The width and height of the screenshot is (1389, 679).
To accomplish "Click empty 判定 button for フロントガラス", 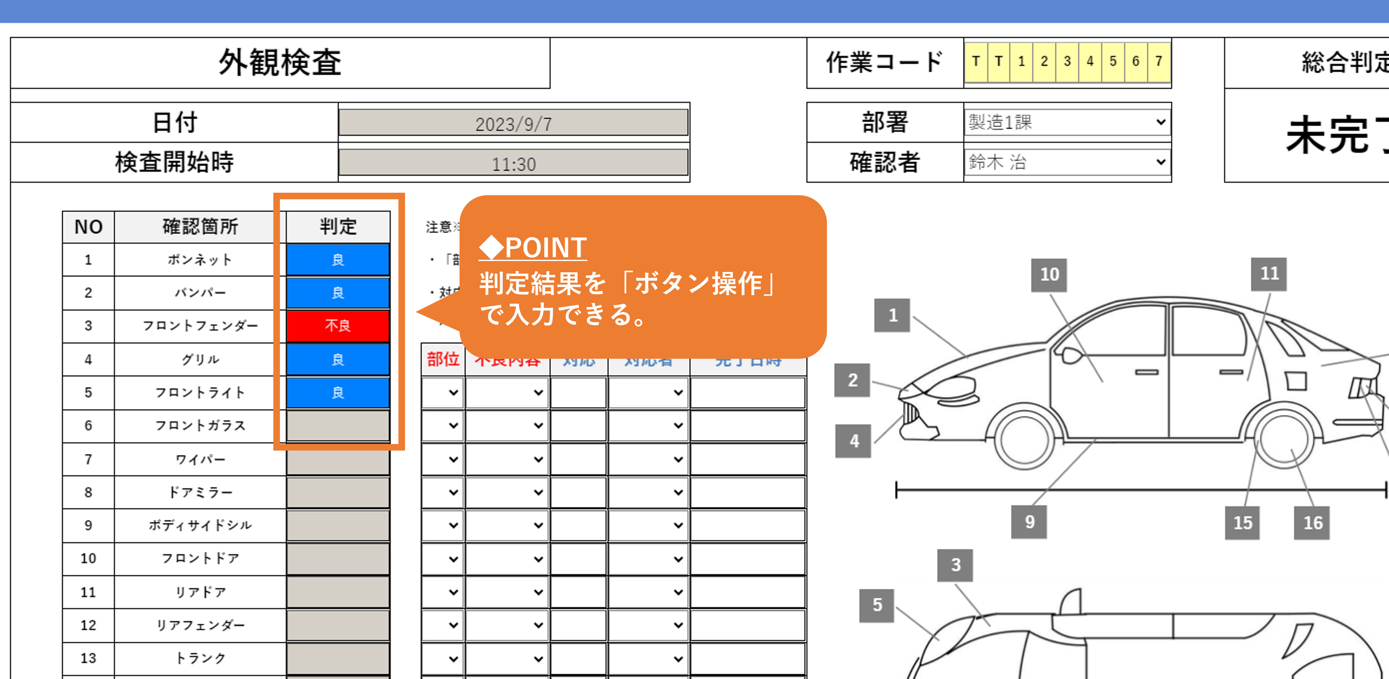I will click(338, 426).
